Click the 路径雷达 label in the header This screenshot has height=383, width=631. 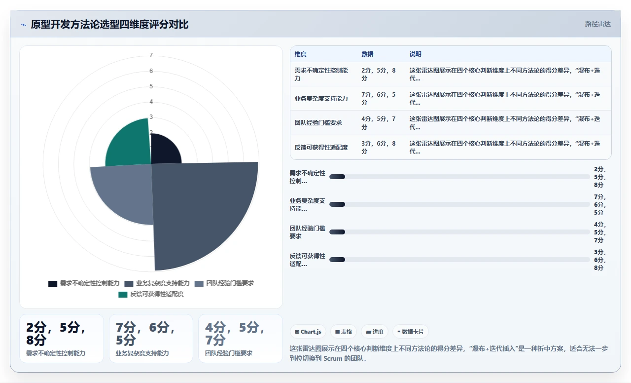coord(597,24)
